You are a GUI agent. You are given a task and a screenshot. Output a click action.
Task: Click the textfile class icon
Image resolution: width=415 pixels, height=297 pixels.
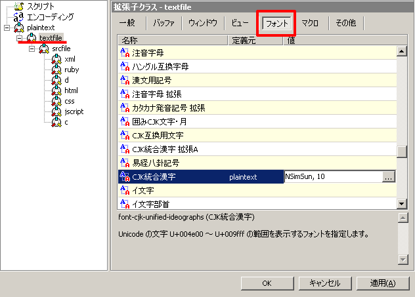pos(32,38)
